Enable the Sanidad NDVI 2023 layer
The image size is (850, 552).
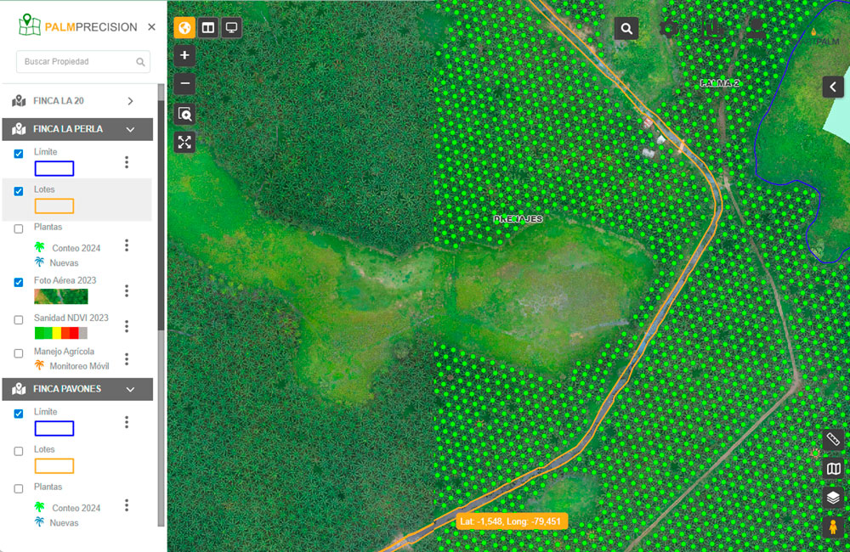[x=19, y=320]
